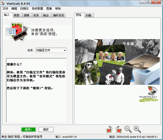The image size is (163, 140).
Task: Open the 任务 dropdown list
Action: coord(51,50)
